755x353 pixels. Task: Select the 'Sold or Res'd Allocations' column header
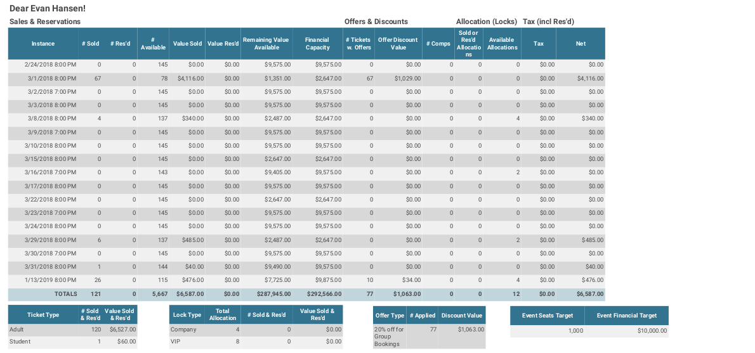tap(468, 44)
